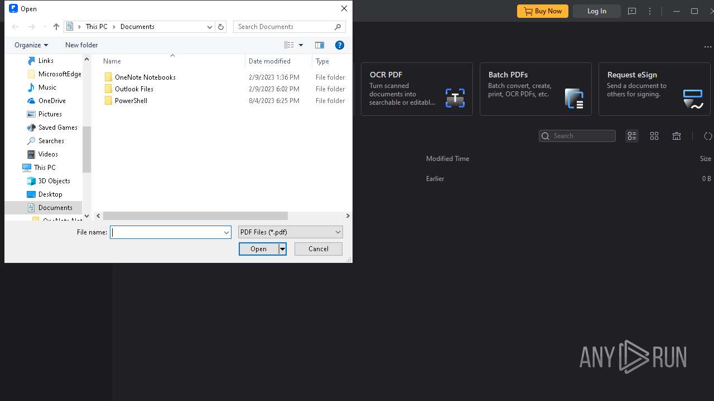Expand File name history dropdown
Viewport: 714px width, 401px height.
[226, 232]
